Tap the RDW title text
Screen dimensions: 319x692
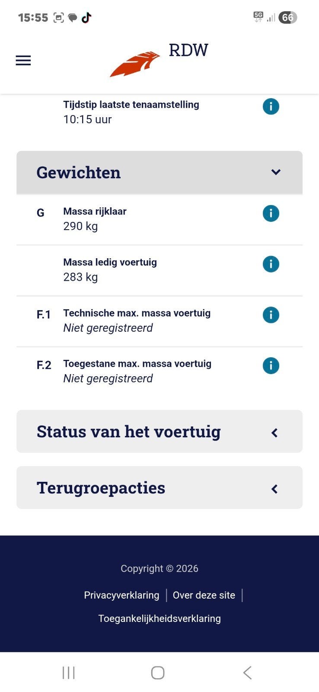point(188,50)
